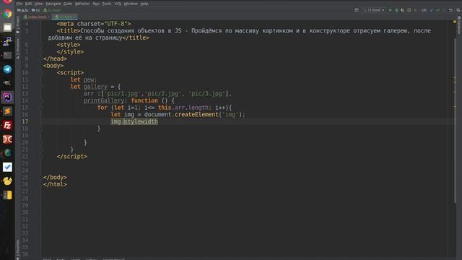Collapse the gallery object fold on line 12
462x260 pixels.
[42, 87]
